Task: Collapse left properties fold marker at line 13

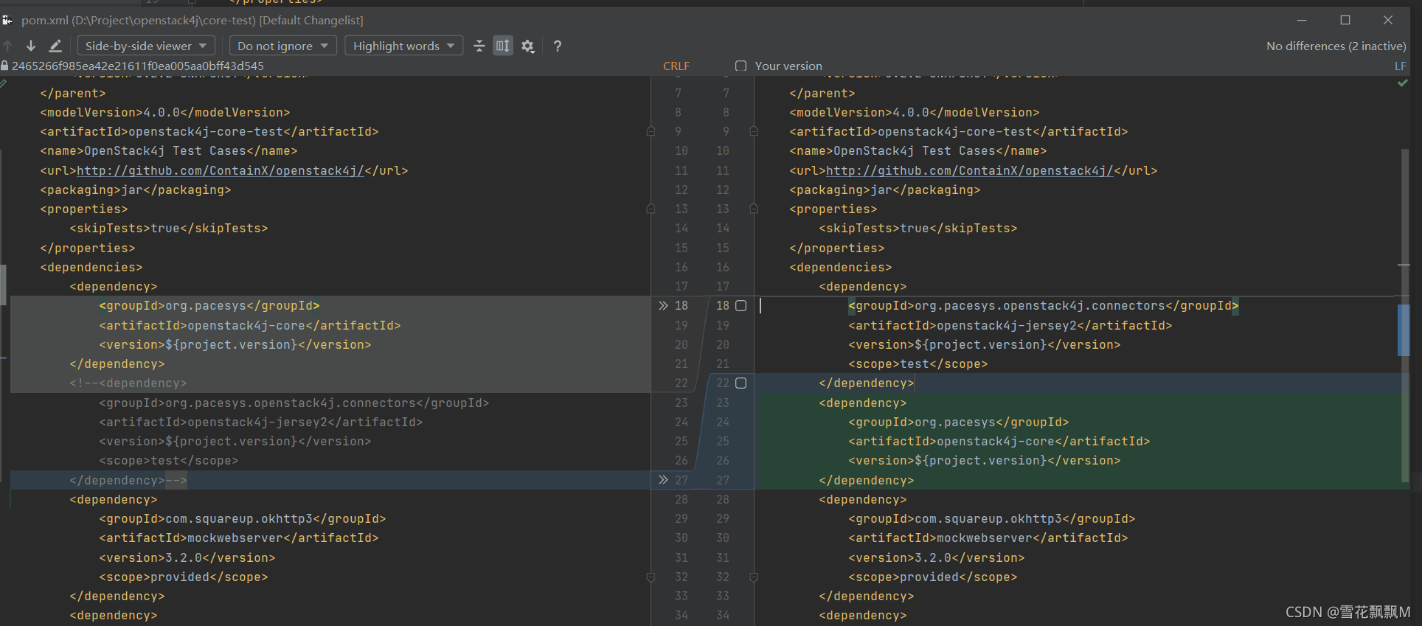Action: [x=651, y=209]
